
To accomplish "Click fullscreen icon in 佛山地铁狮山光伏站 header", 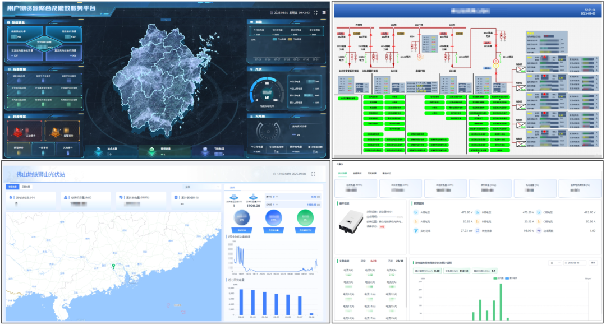I will [313, 174].
